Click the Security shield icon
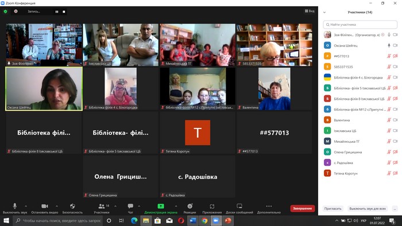The image size is (402, 226). (x=72, y=206)
